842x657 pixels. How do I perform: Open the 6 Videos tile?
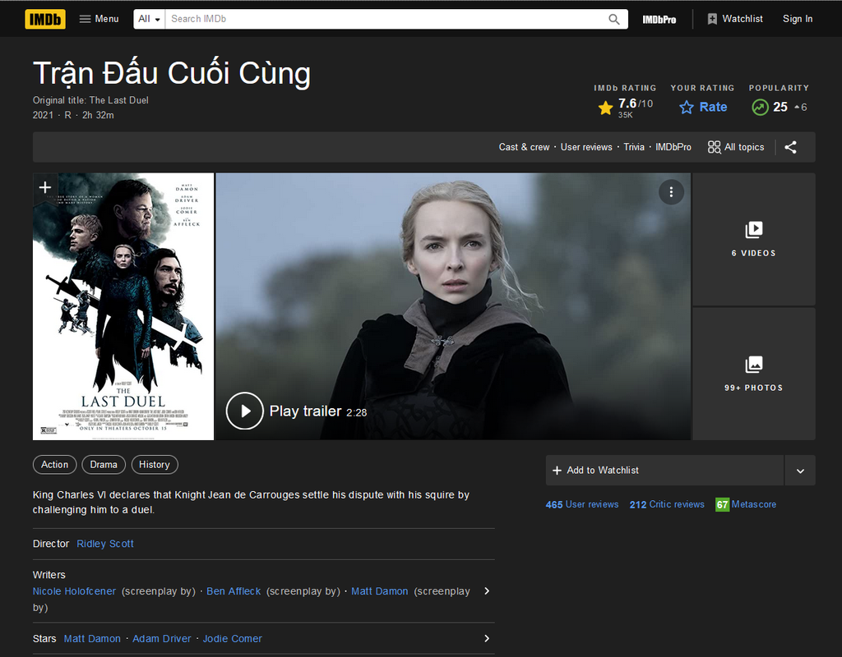tap(754, 239)
